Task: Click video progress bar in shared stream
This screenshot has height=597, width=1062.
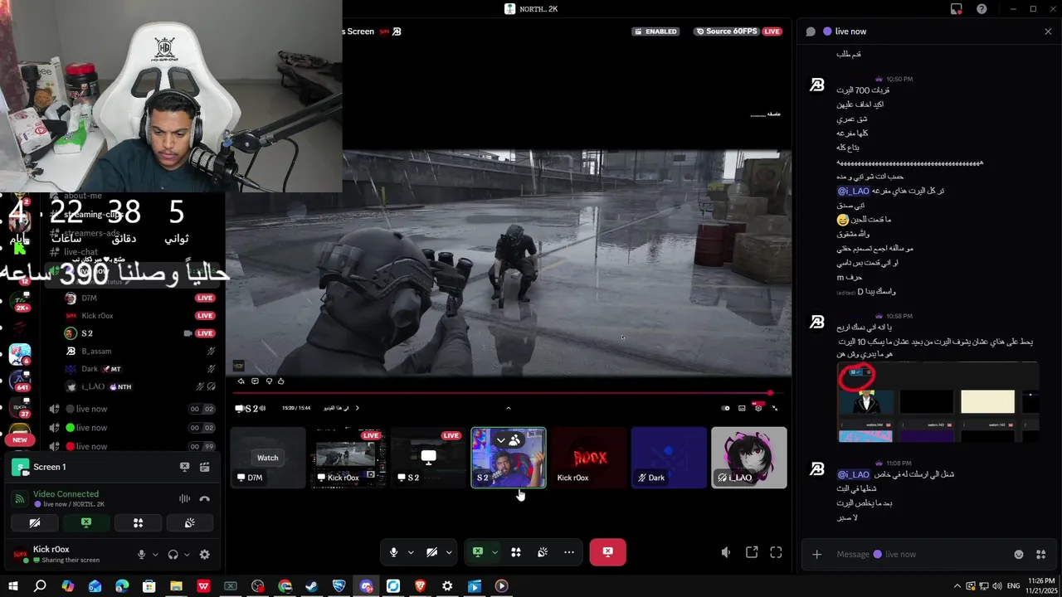Action: pos(507,393)
